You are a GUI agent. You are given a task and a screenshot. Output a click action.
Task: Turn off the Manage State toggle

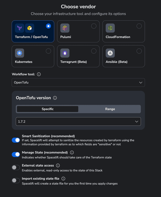click(x=16, y=154)
